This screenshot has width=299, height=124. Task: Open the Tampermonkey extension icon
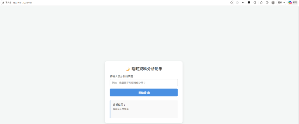(x=249, y=3)
